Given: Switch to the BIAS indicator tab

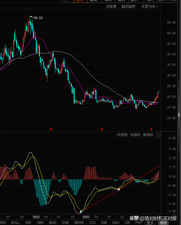Looking at the screenshot, I should click(x=53, y=223).
